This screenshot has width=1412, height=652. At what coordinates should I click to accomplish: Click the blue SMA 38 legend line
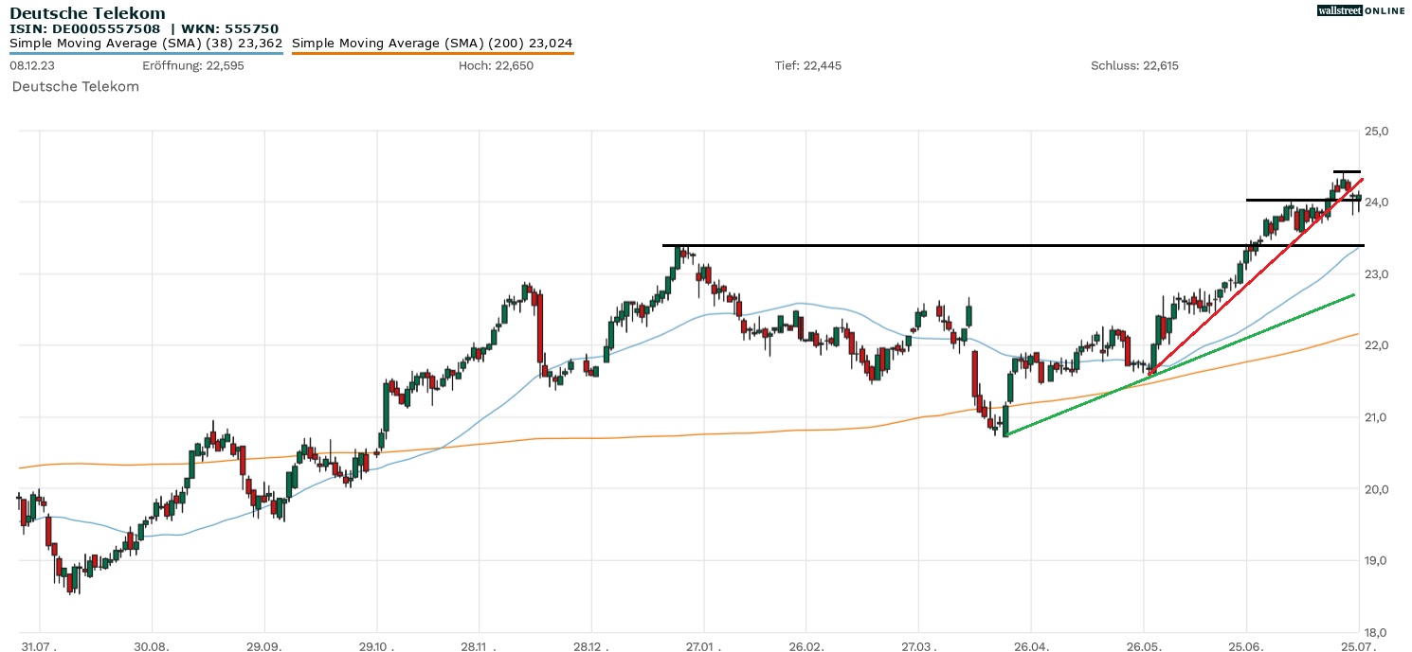146,53
